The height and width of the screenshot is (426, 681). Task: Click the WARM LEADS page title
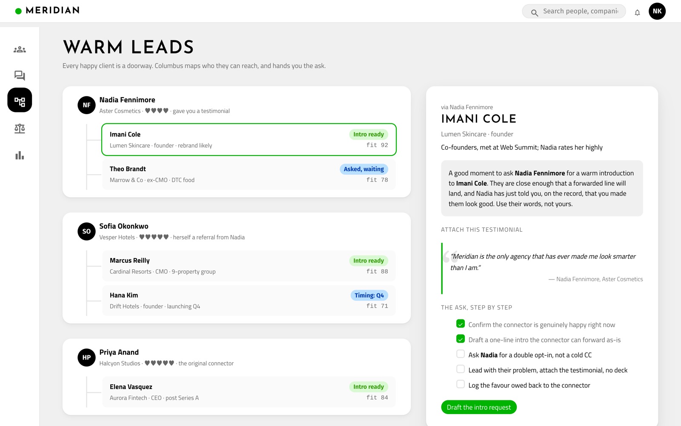point(129,47)
